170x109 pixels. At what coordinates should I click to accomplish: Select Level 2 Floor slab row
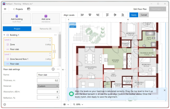click(x=28, y=49)
